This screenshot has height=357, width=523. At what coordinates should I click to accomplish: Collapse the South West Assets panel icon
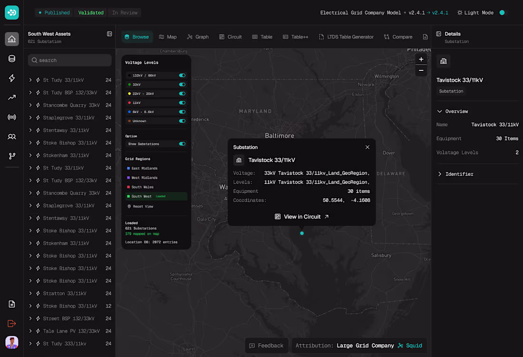pyautogui.click(x=109, y=34)
